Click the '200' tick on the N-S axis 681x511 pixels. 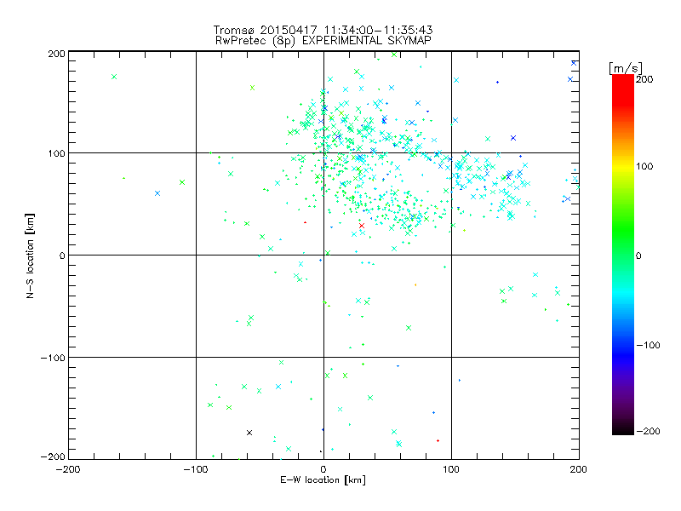(x=56, y=54)
